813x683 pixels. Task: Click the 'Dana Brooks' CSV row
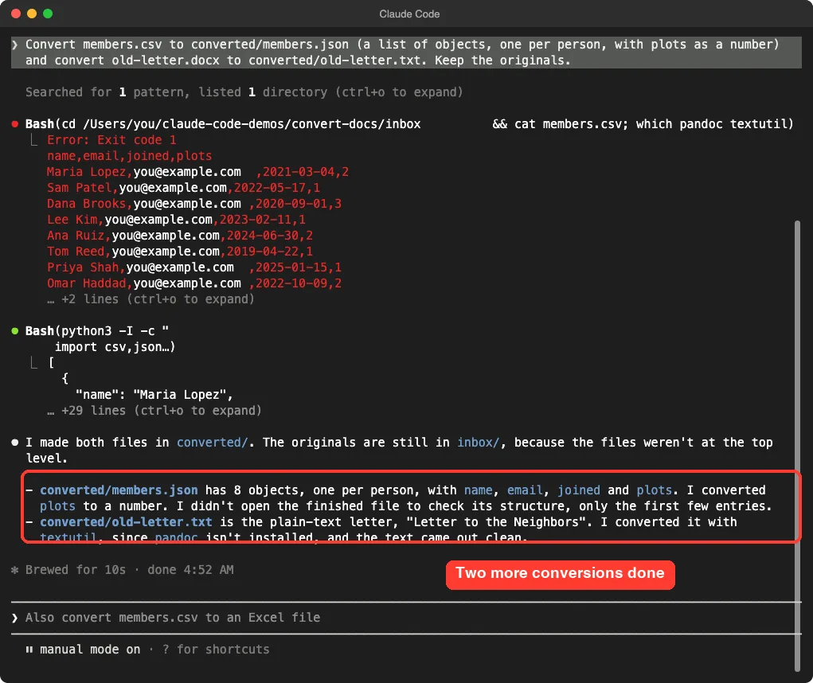point(194,204)
